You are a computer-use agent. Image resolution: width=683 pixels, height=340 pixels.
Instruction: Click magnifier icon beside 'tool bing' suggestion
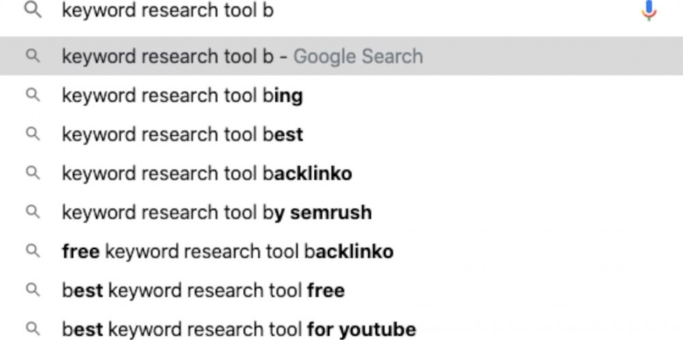point(33,95)
